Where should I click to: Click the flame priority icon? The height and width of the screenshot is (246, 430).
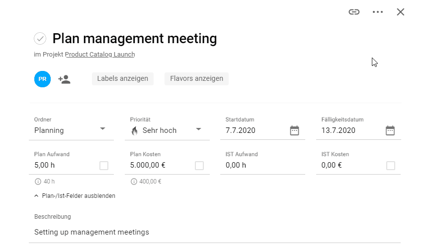pos(134,131)
